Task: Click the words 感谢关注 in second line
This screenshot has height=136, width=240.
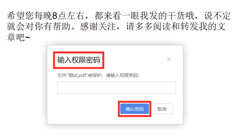Action: point(98,26)
